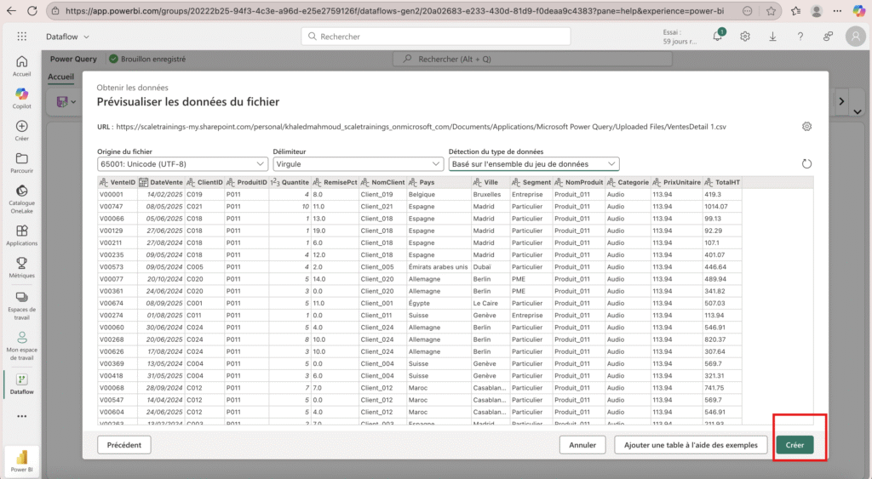Click the Précédent button
Image resolution: width=872 pixels, height=479 pixels.
click(x=124, y=444)
